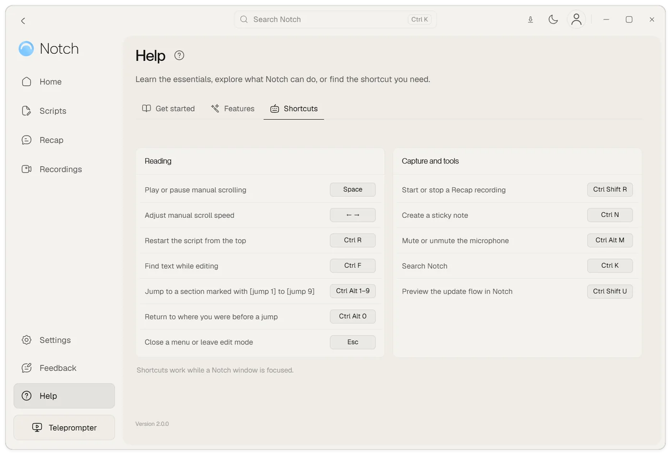The width and height of the screenshot is (671, 455).
Task: Open Scripts in the sidebar
Action: coord(64,111)
